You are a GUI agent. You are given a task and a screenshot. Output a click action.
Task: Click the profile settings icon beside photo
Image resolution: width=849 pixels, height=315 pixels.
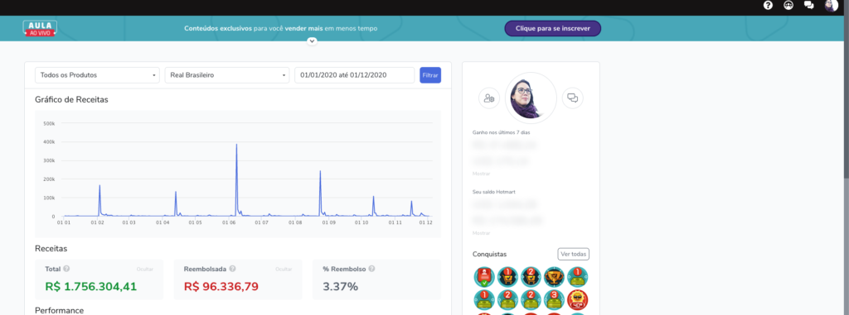(x=489, y=98)
